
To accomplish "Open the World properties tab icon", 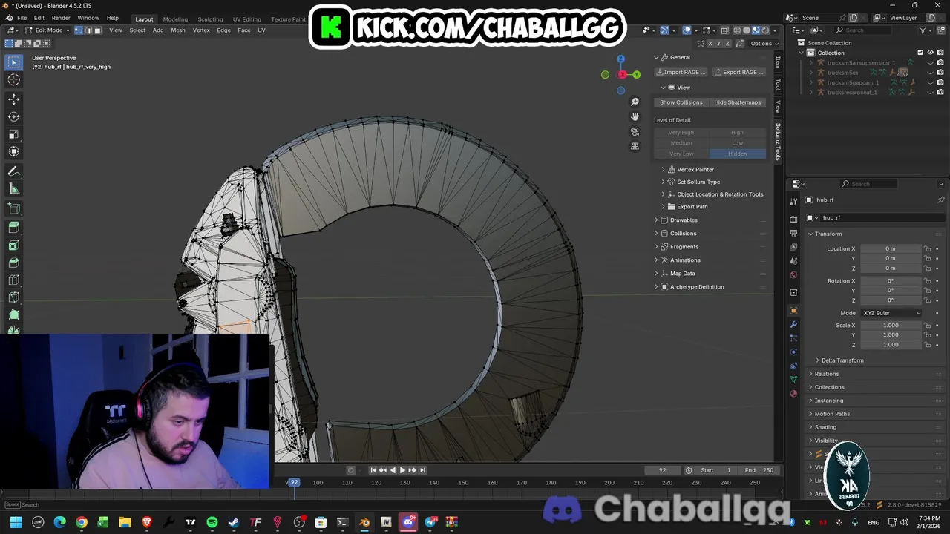I will point(793,275).
